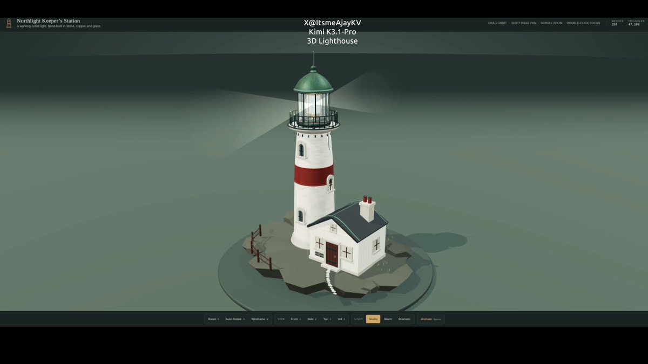Toggle Auto Rotate
648x364 pixels.
(235, 319)
